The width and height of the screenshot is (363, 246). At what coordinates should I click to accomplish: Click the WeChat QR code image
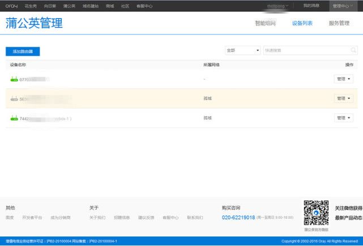click(316, 212)
